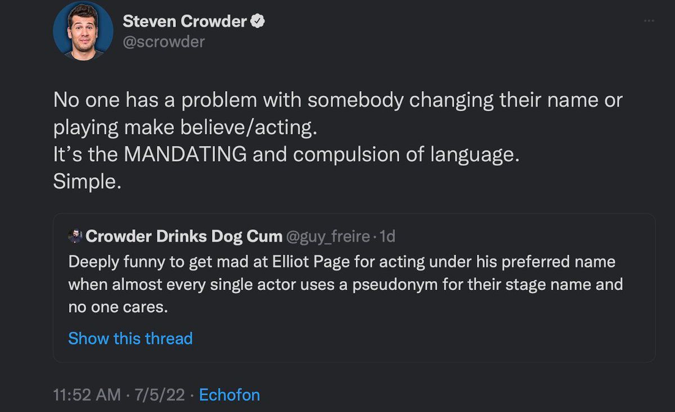Click the quoted tweet's small author avatar
Image resolution: width=675 pixels, height=412 pixels.
click(x=75, y=237)
